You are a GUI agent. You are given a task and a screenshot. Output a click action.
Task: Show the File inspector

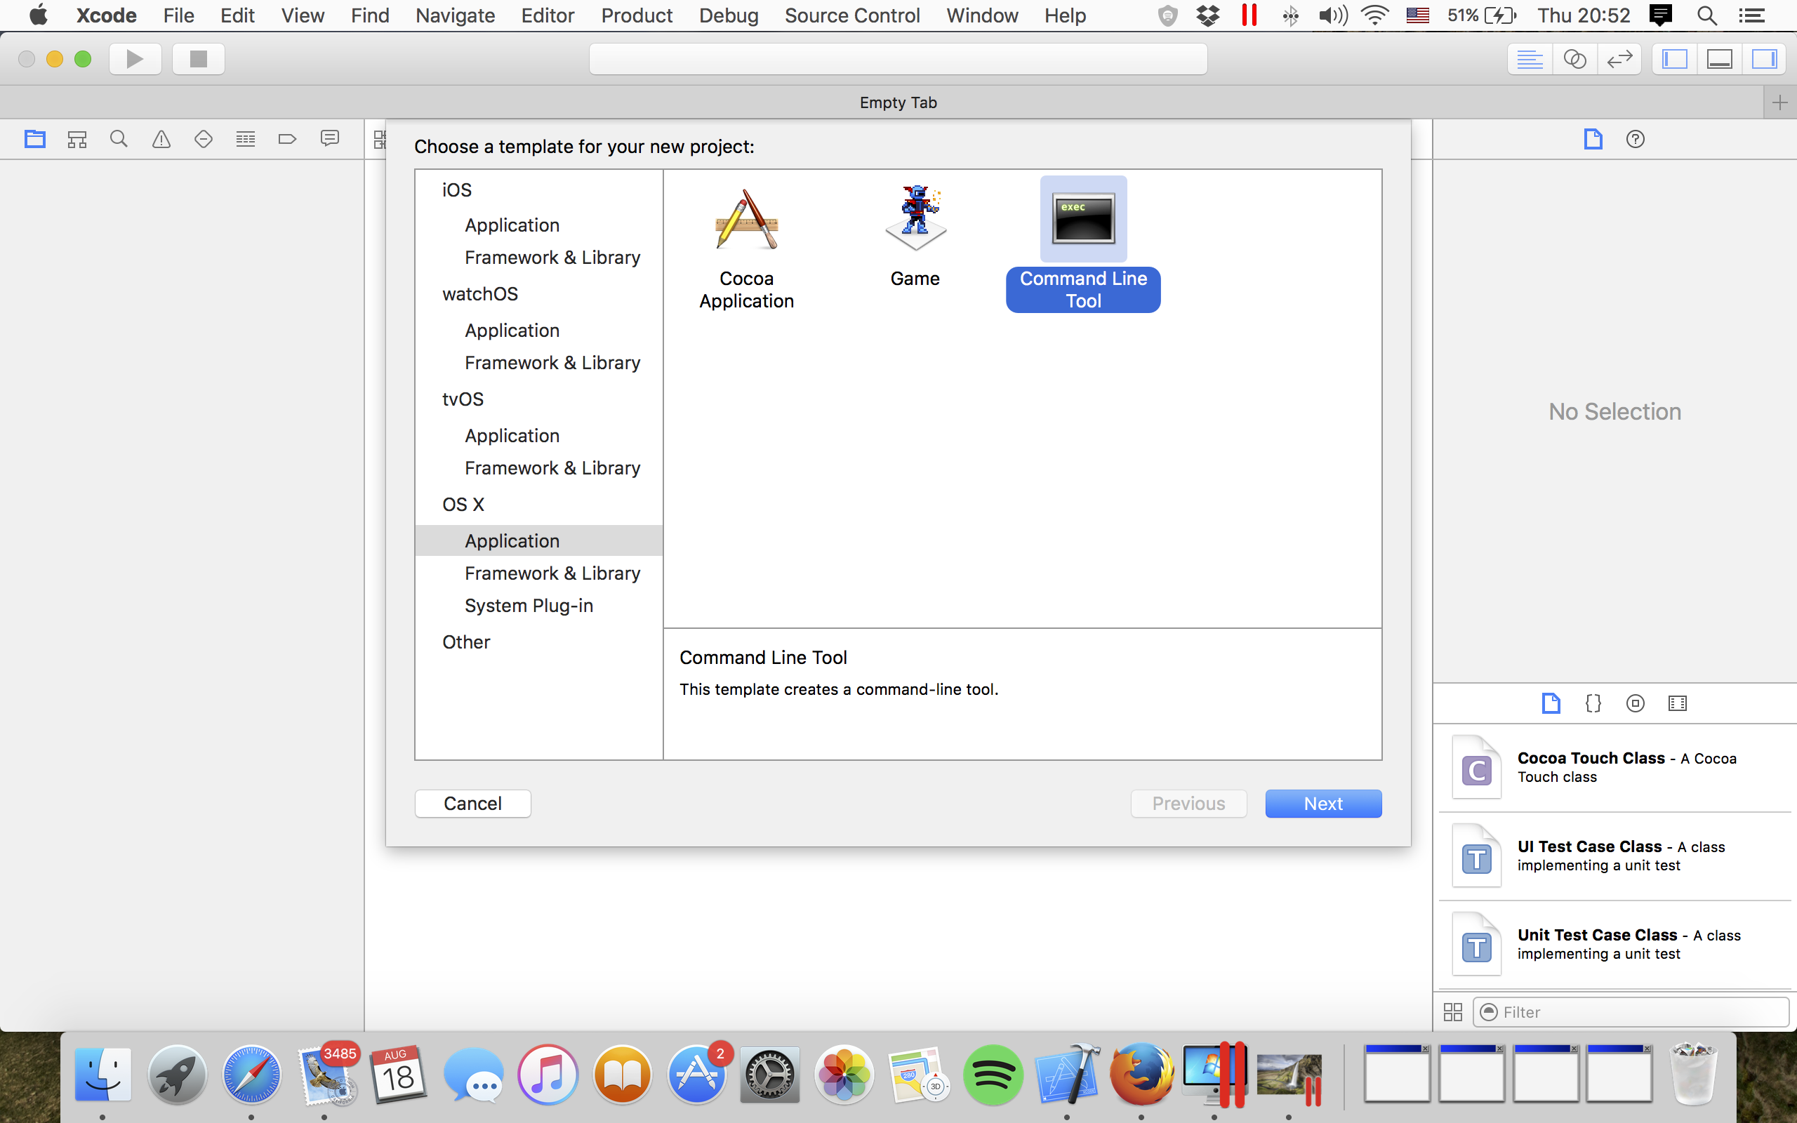(1593, 139)
